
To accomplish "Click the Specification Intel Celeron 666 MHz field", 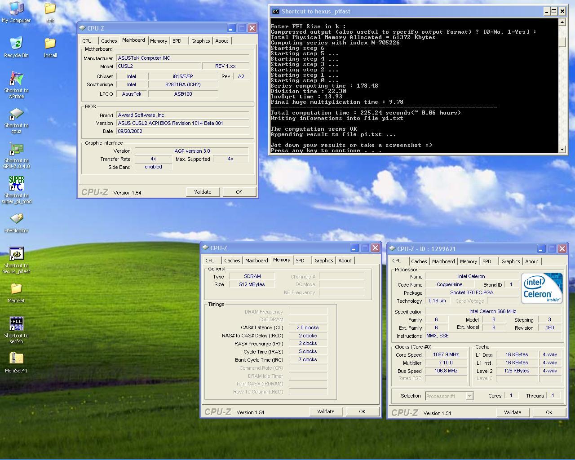I will tap(493, 312).
